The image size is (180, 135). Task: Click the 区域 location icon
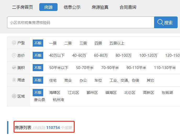[14, 96]
